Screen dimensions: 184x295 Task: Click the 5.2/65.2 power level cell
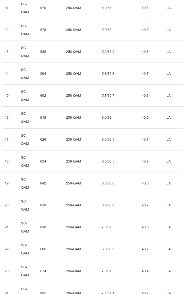108,52
